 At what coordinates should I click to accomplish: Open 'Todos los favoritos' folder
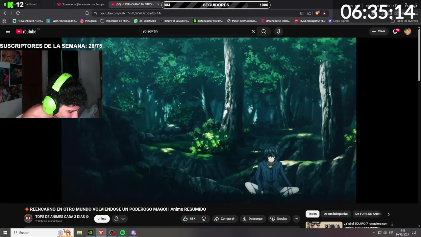[x=405, y=21]
